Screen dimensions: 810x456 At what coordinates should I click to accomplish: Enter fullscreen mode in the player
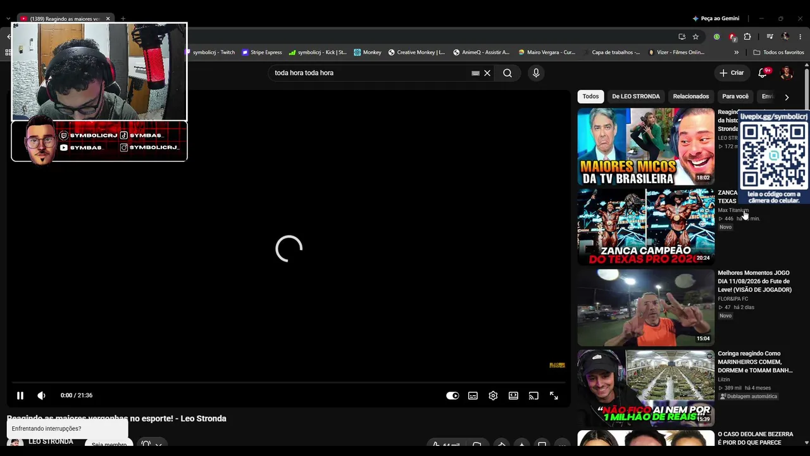pos(554,395)
